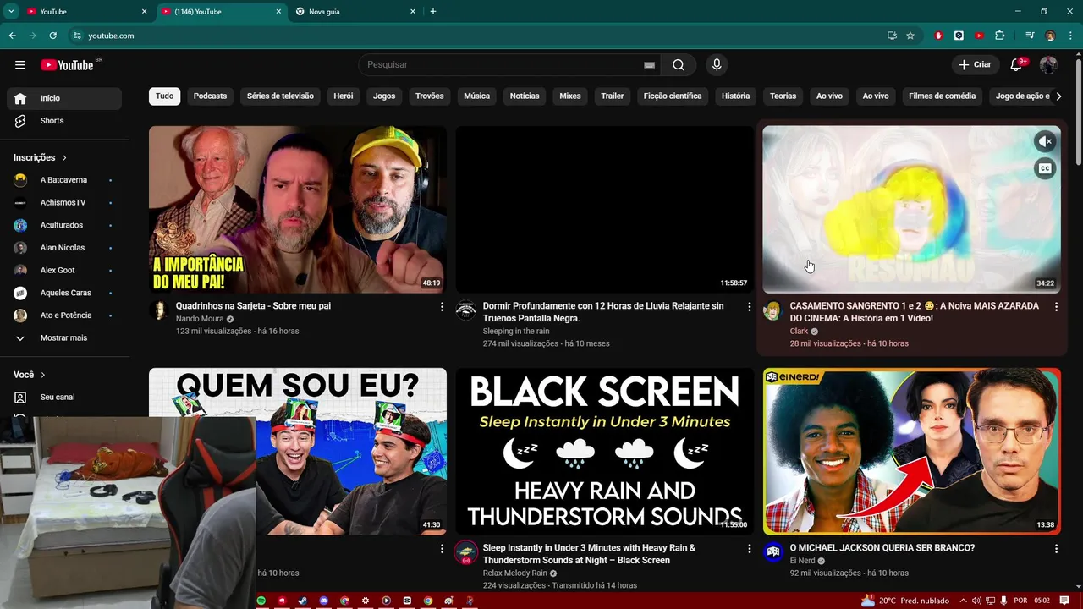This screenshot has height=609, width=1083.
Task: Open the Sleeping in the rain channel avatar
Action: click(465, 310)
